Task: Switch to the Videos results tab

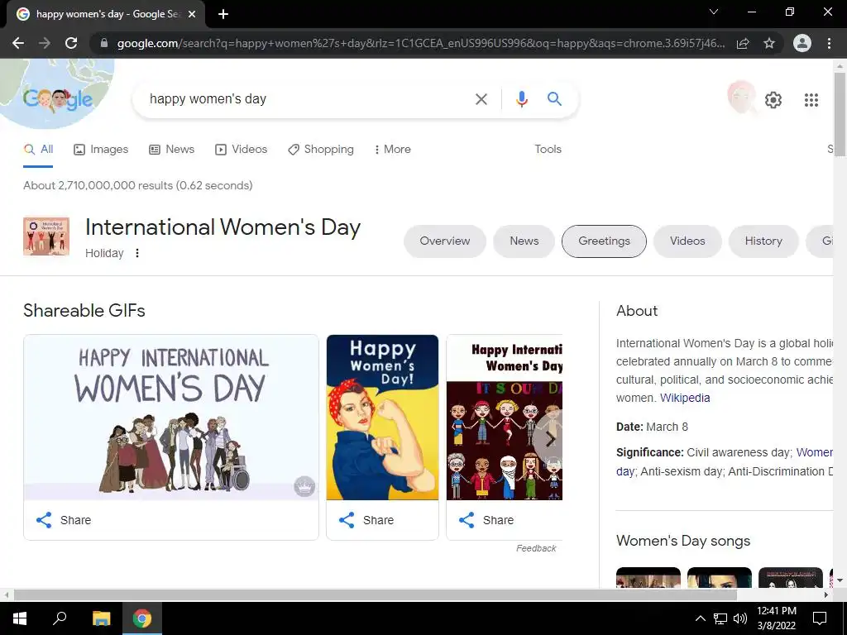Action: [x=241, y=150]
